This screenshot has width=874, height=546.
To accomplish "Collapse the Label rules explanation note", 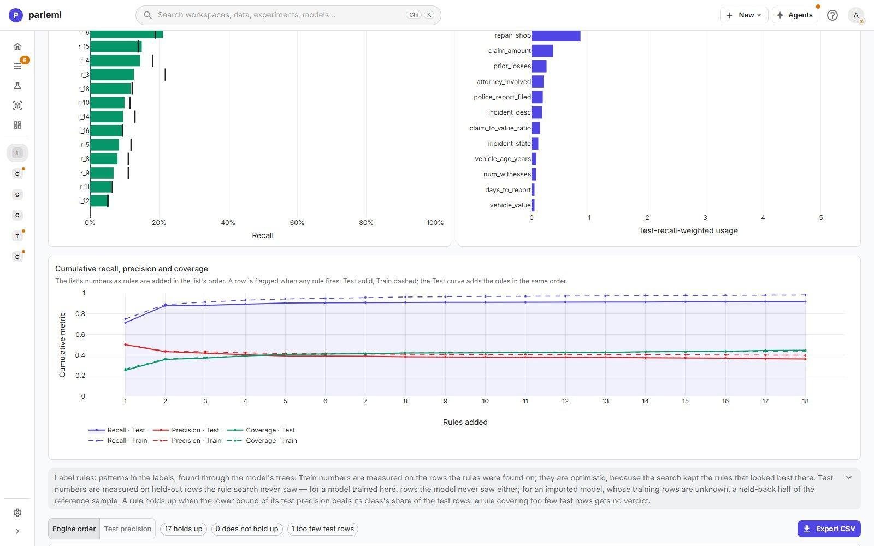I will click(x=848, y=477).
